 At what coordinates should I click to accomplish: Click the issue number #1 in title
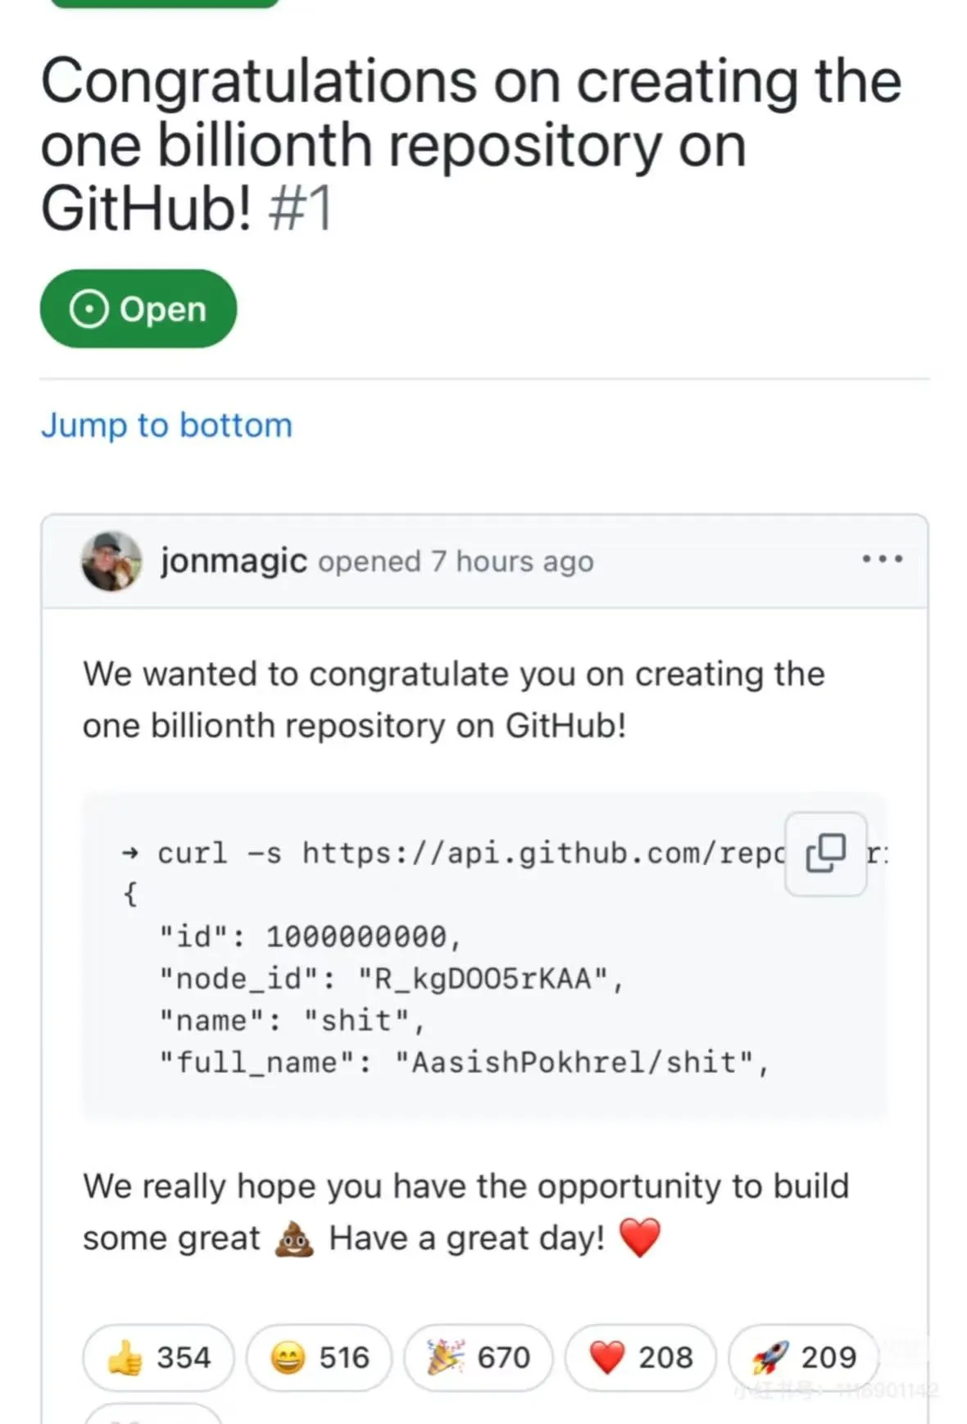coord(300,209)
